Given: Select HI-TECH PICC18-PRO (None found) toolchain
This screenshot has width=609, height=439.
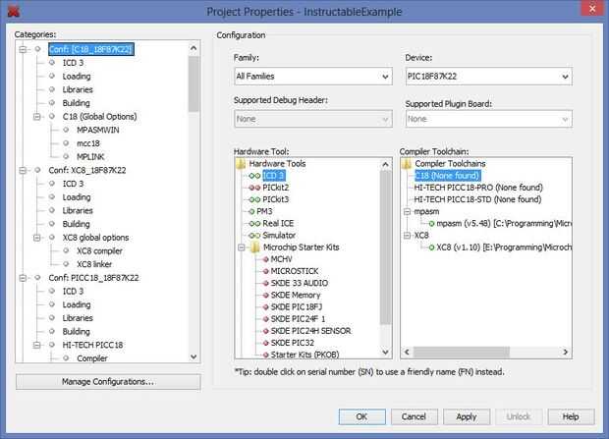Looking at the screenshot, I should (478, 188).
